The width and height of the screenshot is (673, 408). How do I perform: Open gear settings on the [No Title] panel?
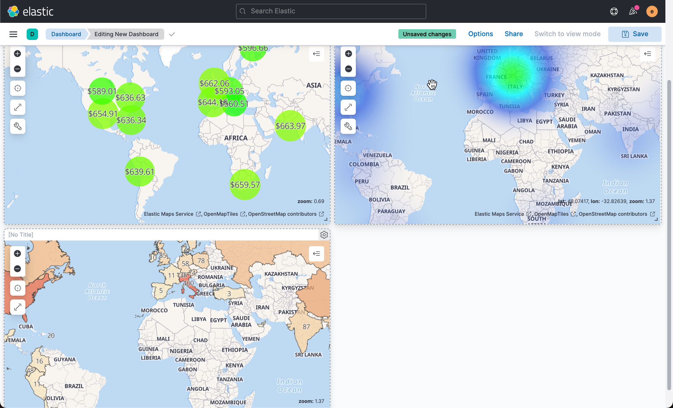(324, 234)
